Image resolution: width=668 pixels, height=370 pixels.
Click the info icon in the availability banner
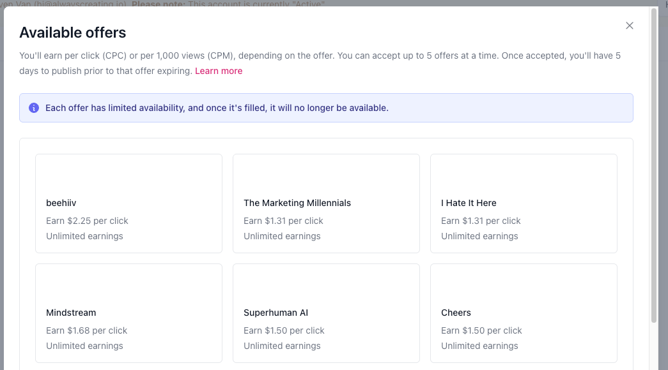pyautogui.click(x=34, y=108)
